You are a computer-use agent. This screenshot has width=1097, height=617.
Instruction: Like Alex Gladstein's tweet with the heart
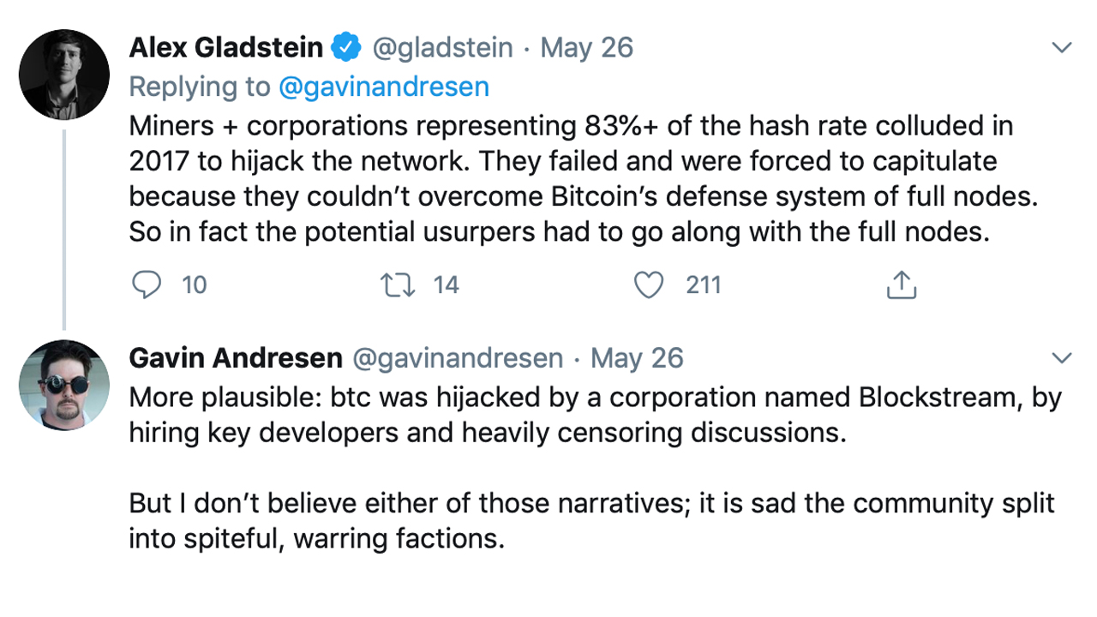click(650, 285)
